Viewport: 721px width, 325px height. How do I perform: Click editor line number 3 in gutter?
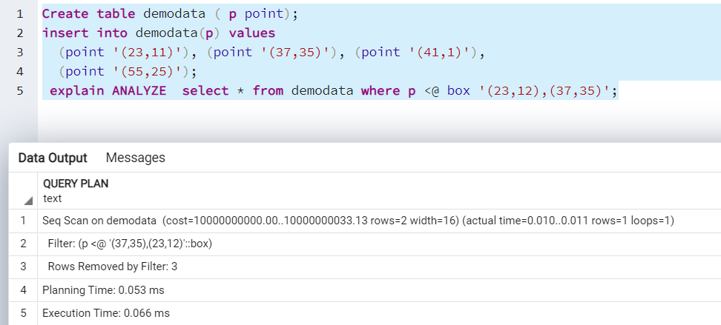[x=20, y=53]
